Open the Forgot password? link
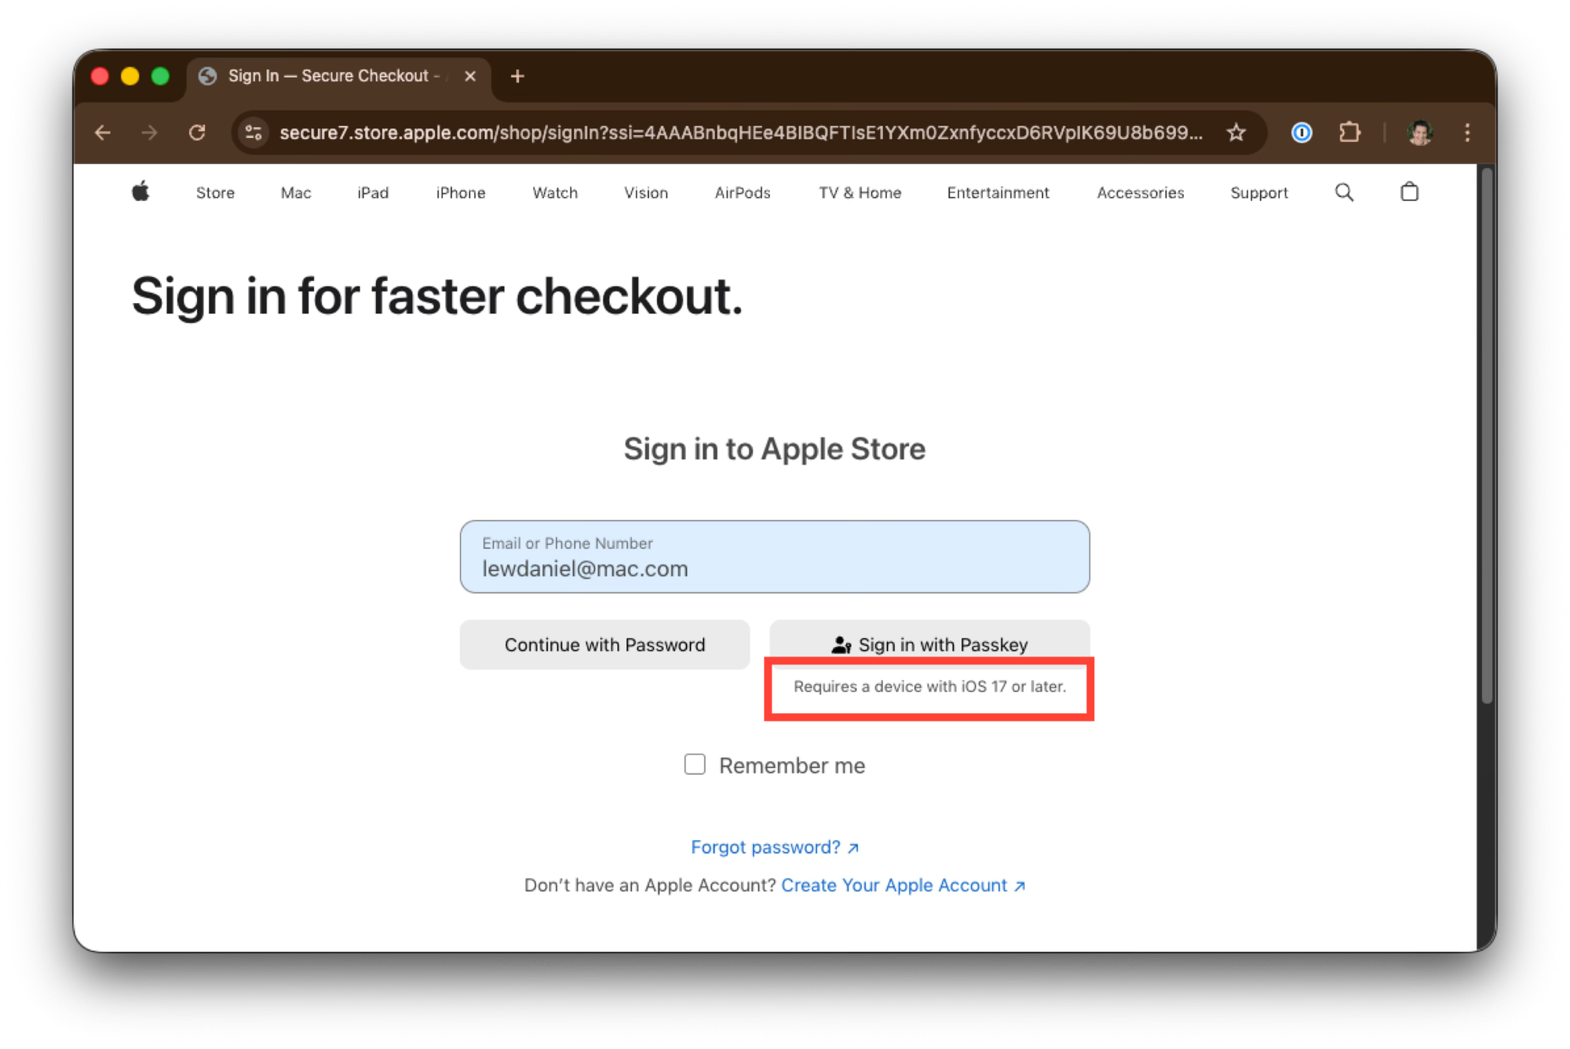The image size is (1570, 1049). [x=775, y=847]
